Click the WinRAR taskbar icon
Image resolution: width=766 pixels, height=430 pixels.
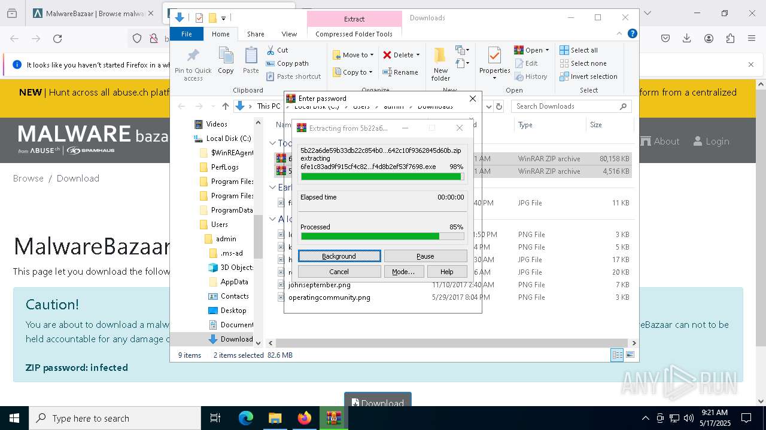[333, 418]
